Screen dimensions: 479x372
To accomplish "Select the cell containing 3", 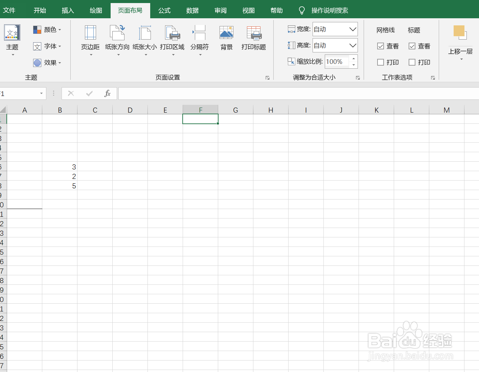I will (x=60, y=166).
